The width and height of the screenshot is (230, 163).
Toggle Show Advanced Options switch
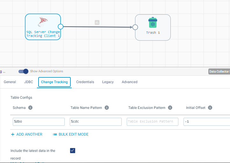click(x=23, y=71)
